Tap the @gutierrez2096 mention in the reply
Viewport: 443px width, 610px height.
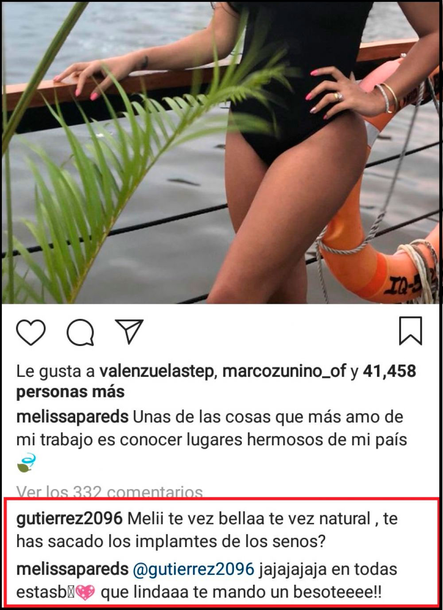pyautogui.click(x=194, y=569)
